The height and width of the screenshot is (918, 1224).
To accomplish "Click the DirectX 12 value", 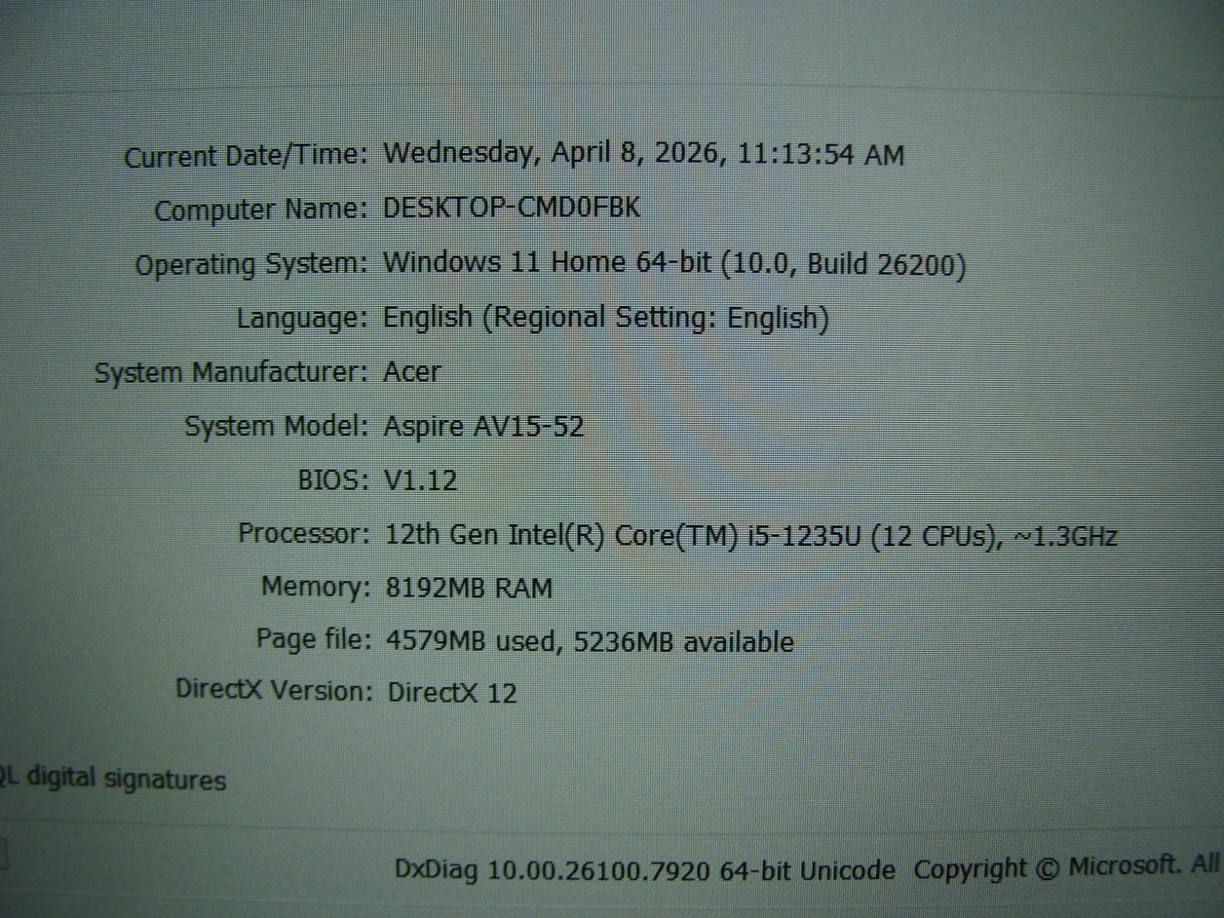I will [452, 692].
